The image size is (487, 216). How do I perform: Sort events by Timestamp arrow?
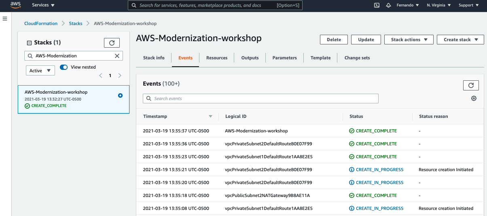pos(210,116)
